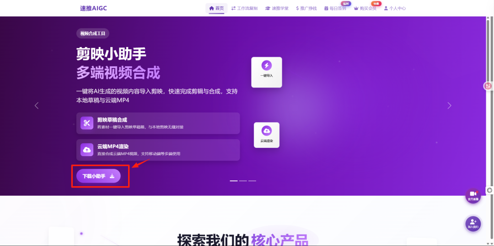Screen dimensions: 494x246
Task: Click the scissors icon for 剪映草稿合成
Action: pos(86,123)
